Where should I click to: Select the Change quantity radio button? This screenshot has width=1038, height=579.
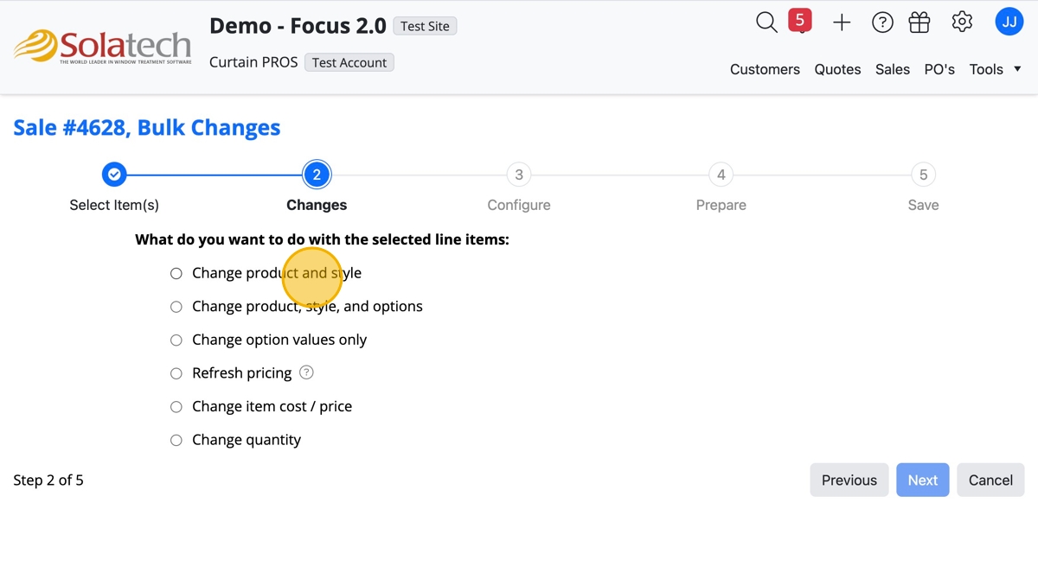[176, 441]
